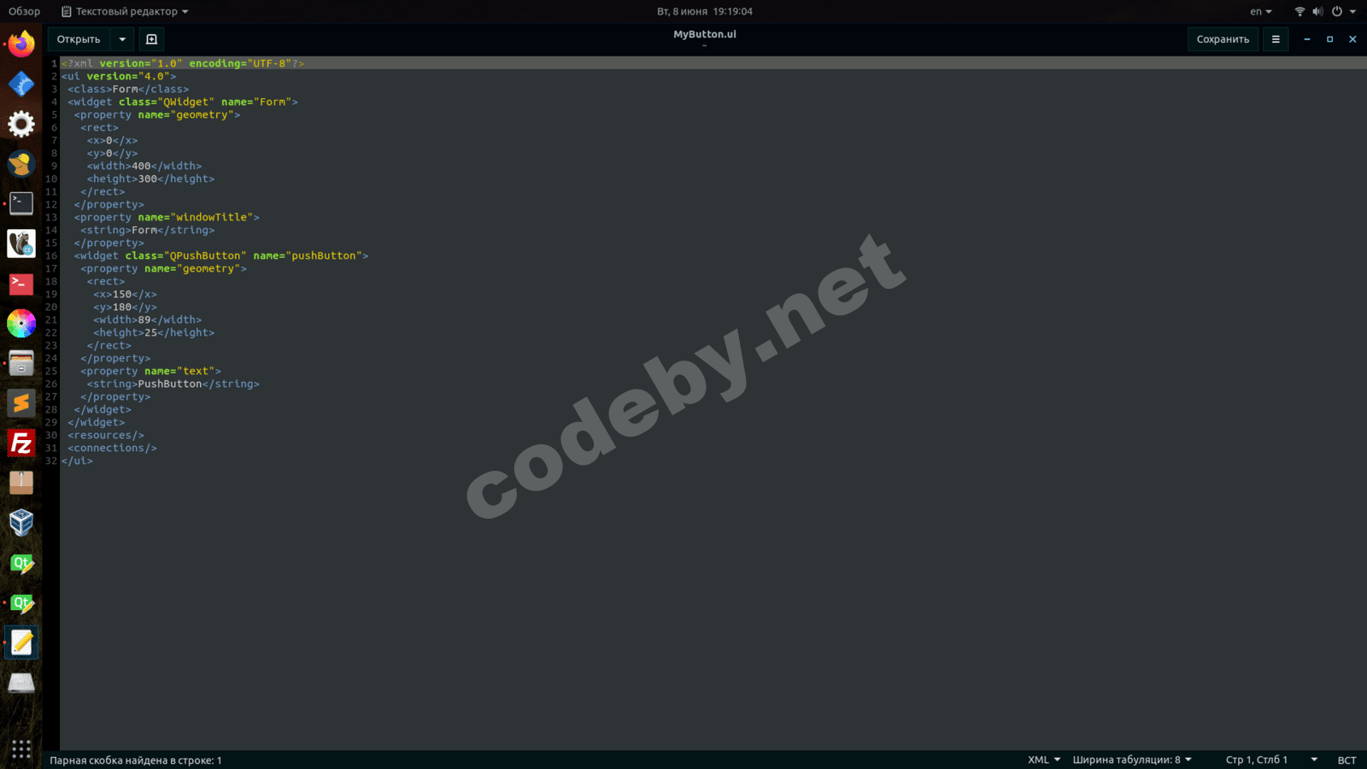Click the <string>Form</string> line
1367x769 pixels.
click(x=148, y=230)
